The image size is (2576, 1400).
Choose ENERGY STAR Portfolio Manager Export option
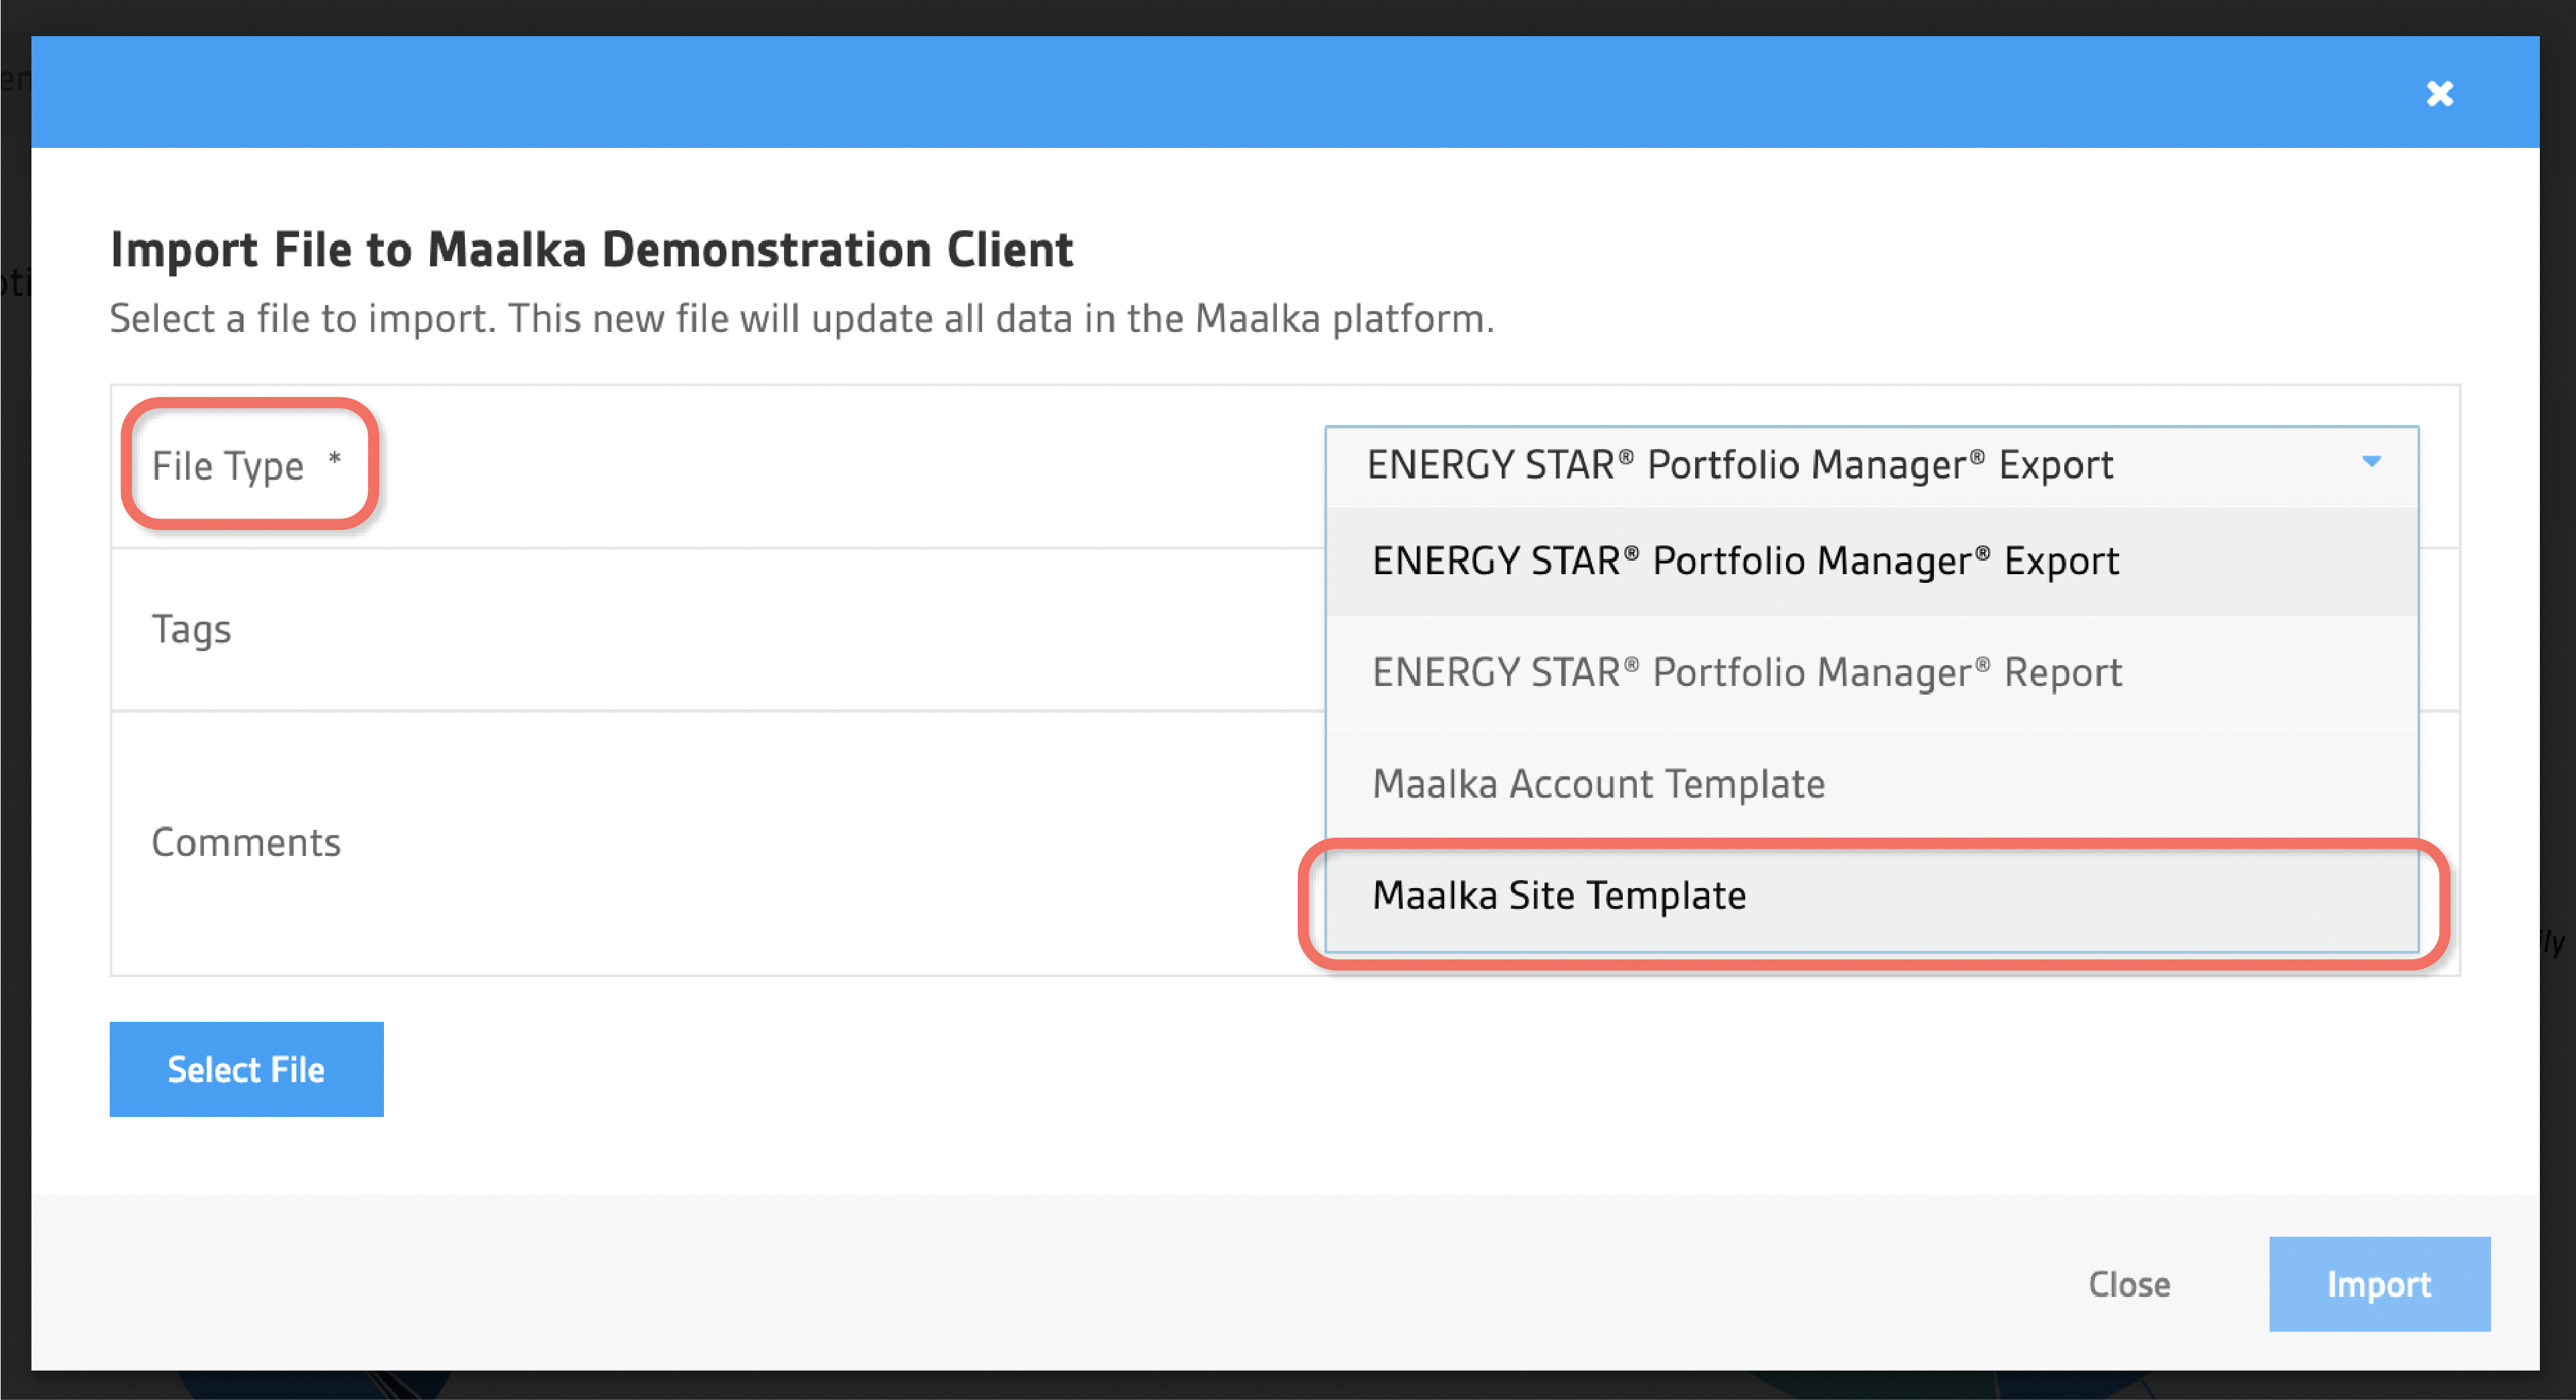(x=1871, y=561)
